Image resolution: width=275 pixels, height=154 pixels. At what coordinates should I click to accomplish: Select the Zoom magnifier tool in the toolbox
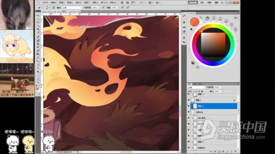pyautogui.click(x=38, y=82)
